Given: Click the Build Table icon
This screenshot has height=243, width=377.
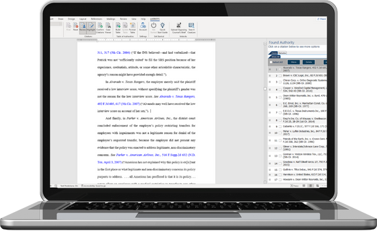Looking at the screenshot, I should coord(118,28).
